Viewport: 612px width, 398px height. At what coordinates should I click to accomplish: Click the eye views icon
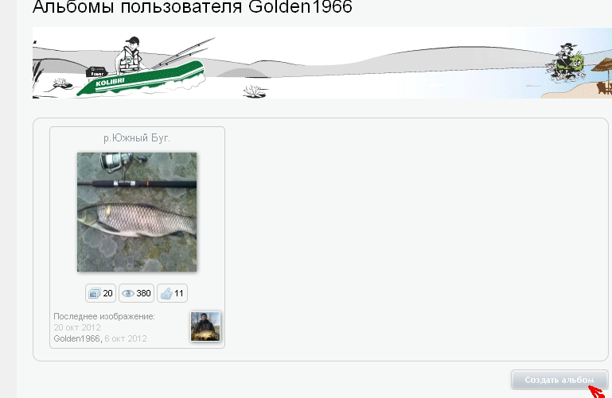[x=127, y=293]
